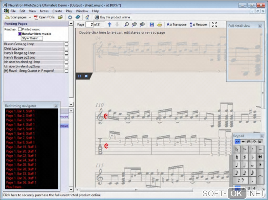Check the box for Blueish Grass pg1.bmp
Image resolution: width=268 pixels, height=200 pixels.
tap(66, 44)
